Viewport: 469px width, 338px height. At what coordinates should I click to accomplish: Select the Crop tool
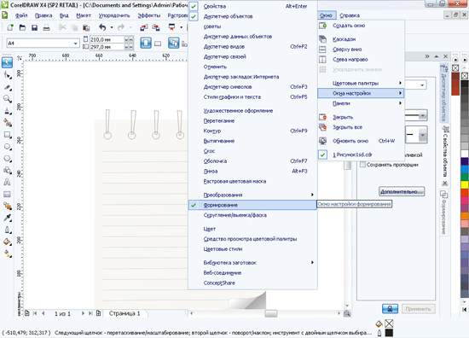click(7, 87)
